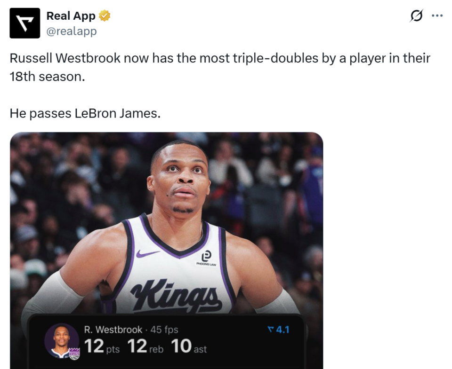Image resolution: width=452 pixels, height=369 pixels.
Task: Click the 12 reb stat
Action: [145, 347]
